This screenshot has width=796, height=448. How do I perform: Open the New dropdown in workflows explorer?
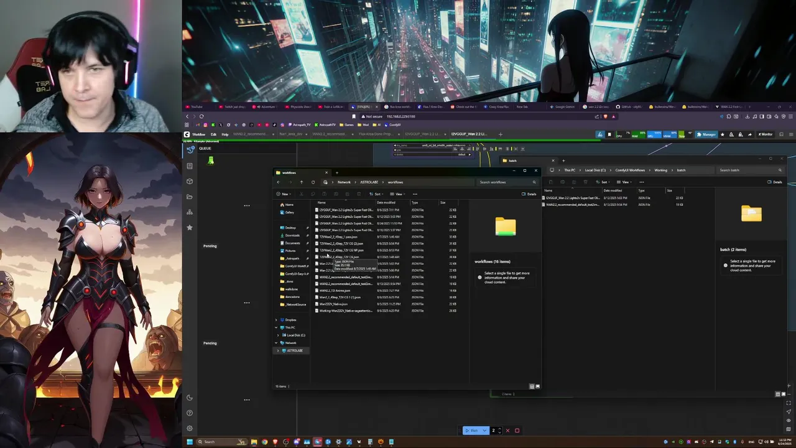tap(284, 194)
